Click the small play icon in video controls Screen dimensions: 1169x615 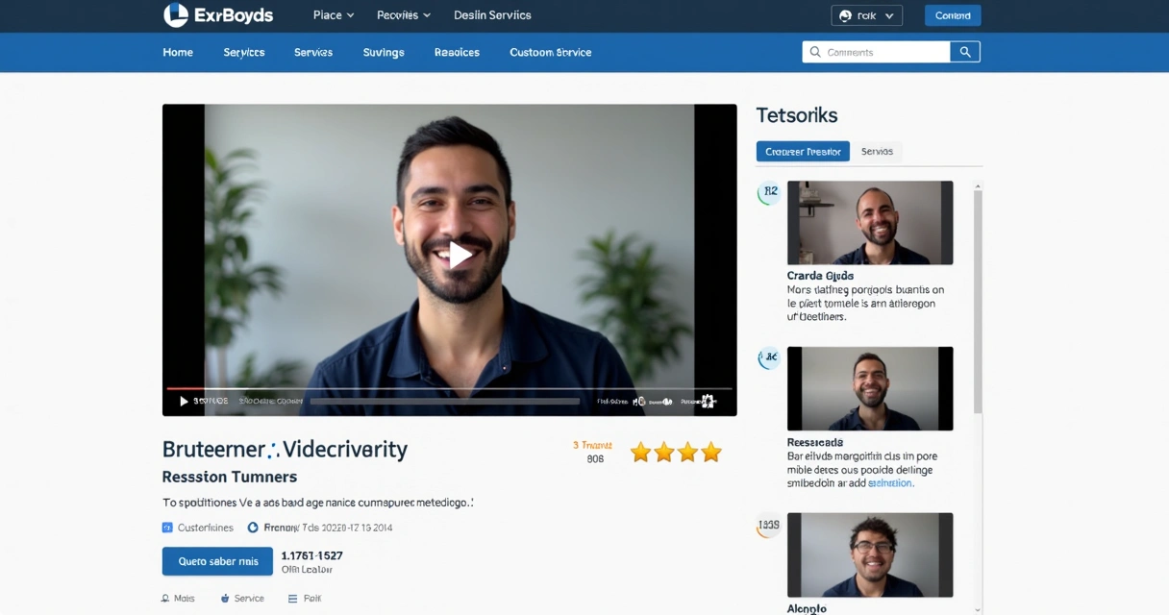coord(184,402)
